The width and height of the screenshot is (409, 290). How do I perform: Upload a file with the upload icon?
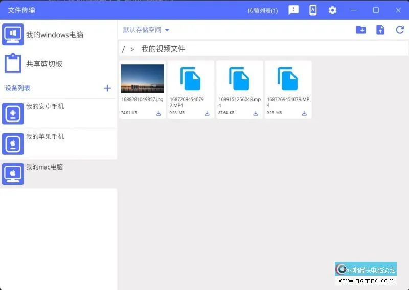coord(380,30)
